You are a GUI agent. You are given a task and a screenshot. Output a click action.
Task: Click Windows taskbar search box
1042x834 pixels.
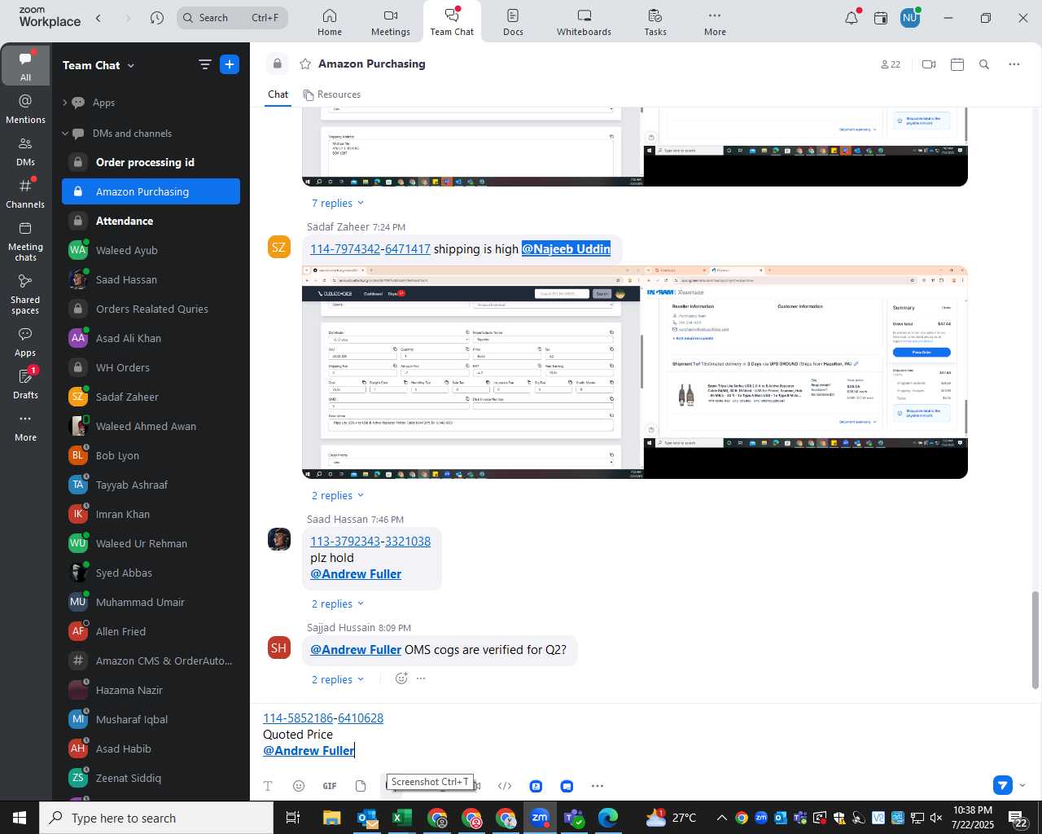pyautogui.click(x=156, y=818)
